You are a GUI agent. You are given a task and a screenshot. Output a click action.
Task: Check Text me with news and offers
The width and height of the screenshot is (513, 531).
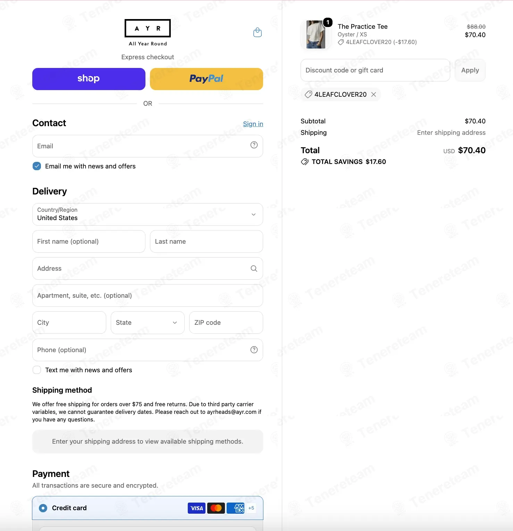(37, 370)
